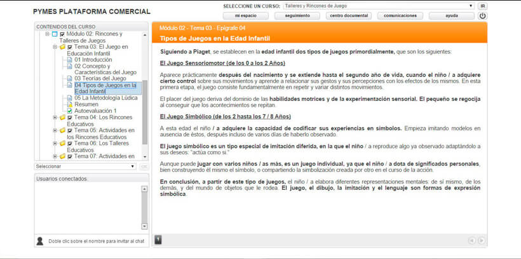Go to the next page arrow icon

coord(481,241)
